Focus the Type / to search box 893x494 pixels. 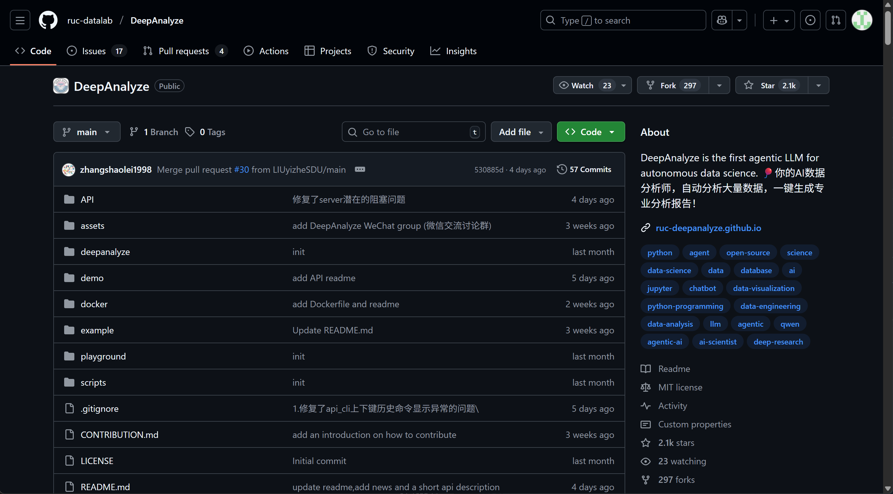[x=623, y=20]
